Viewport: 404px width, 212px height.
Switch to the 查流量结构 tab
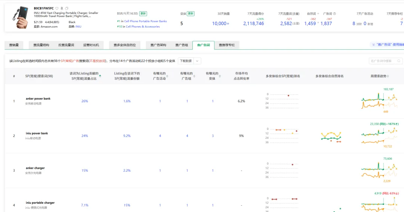pyautogui.click(x=41, y=45)
